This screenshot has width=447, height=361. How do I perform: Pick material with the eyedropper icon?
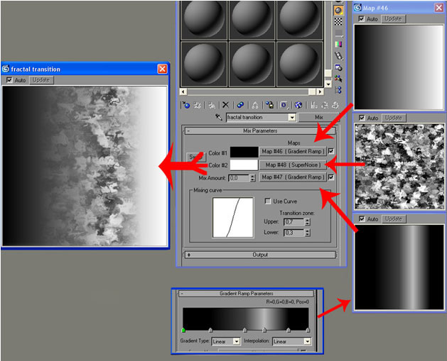click(x=220, y=118)
